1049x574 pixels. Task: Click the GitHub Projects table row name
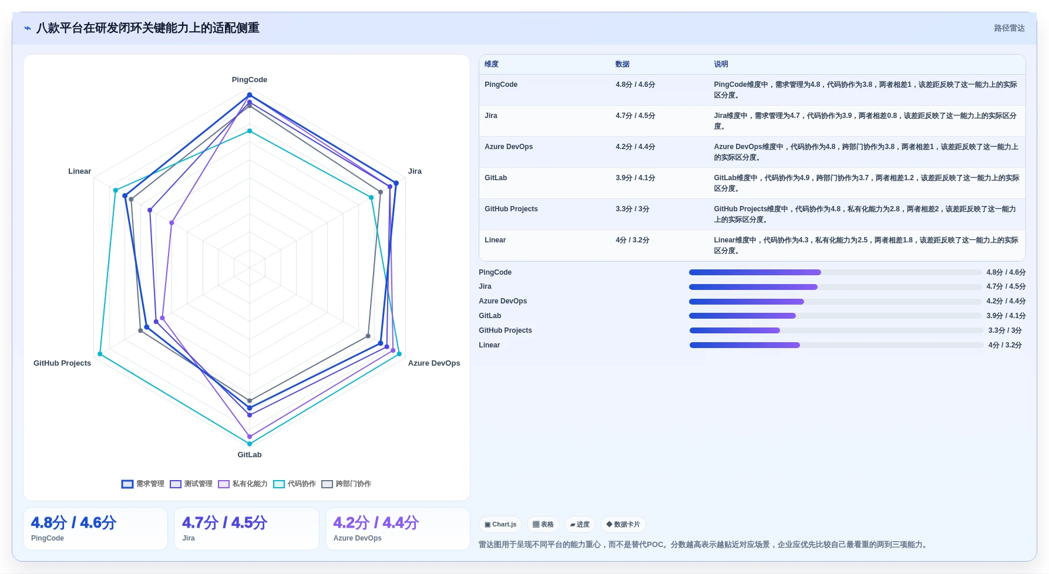pos(511,209)
